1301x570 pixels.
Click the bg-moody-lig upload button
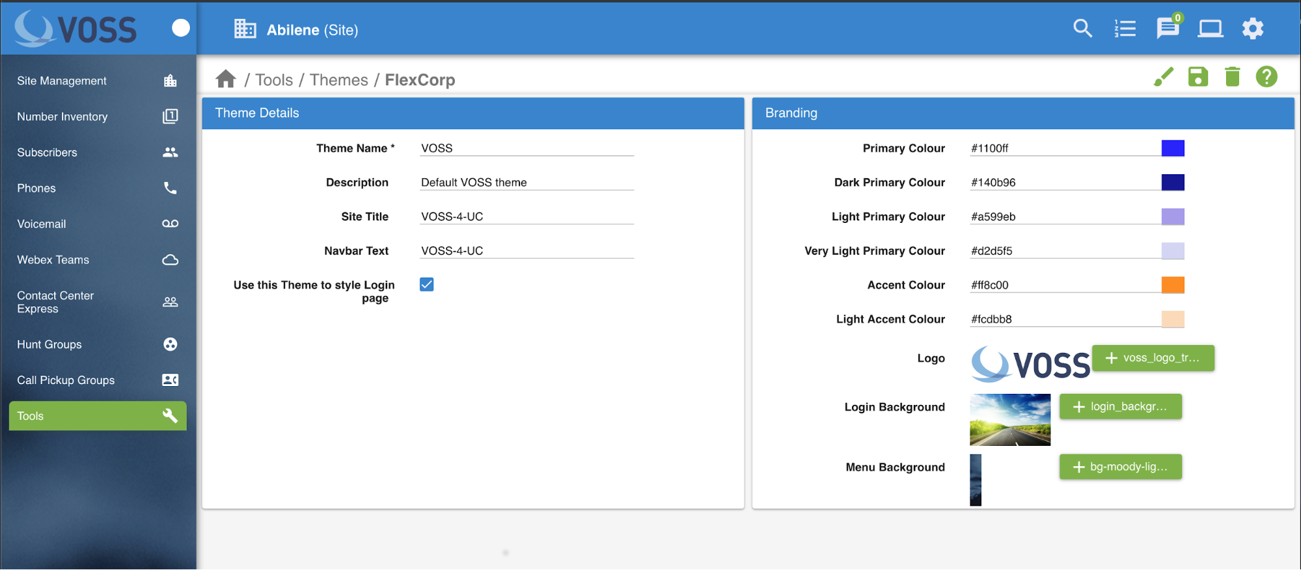pos(1121,467)
